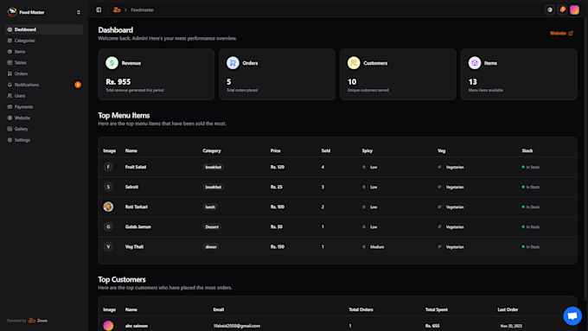Click the Dessert tag for Gulab Jamun
The image size is (588, 331).
(x=212, y=226)
